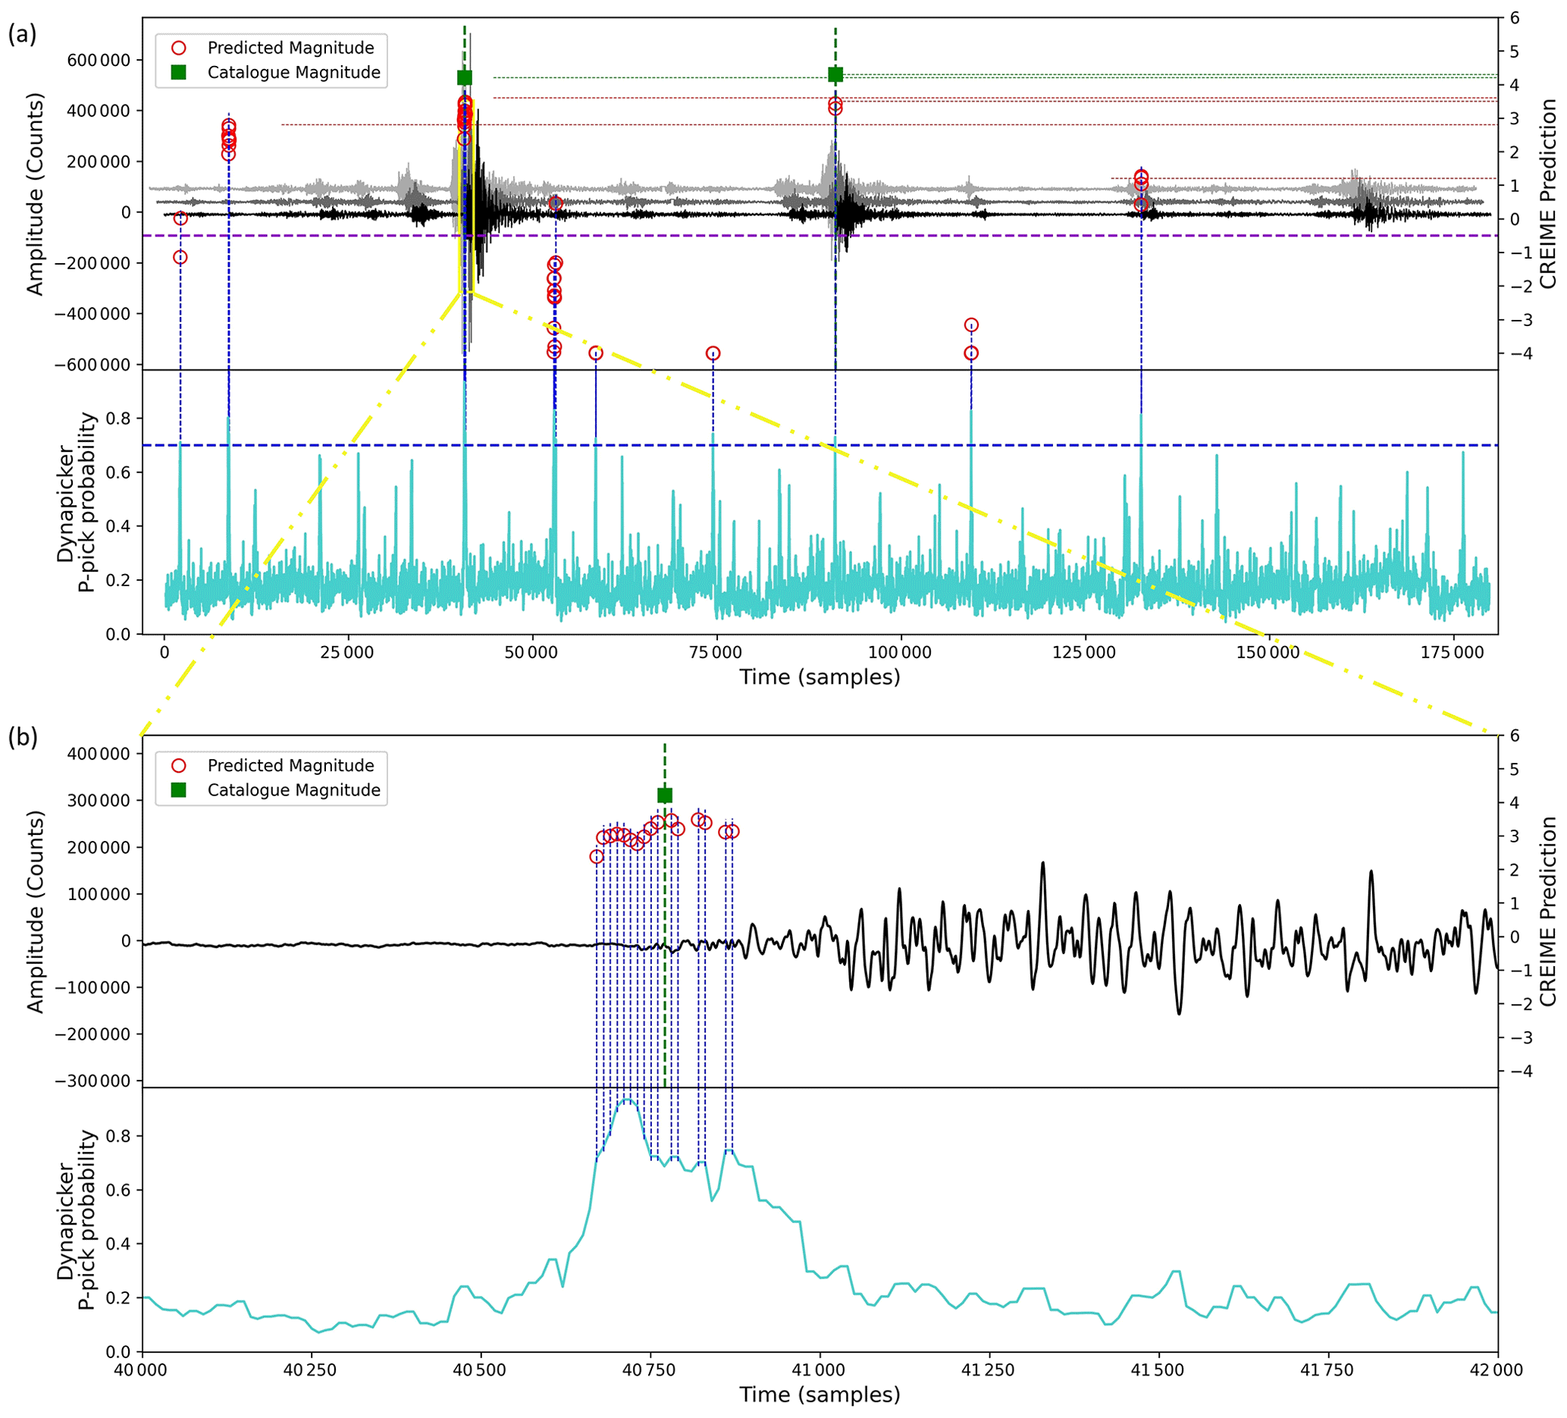1567x1418 pixels.
Task: Click tallest waveform peak in panel (b)
Action: (x=1042, y=863)
